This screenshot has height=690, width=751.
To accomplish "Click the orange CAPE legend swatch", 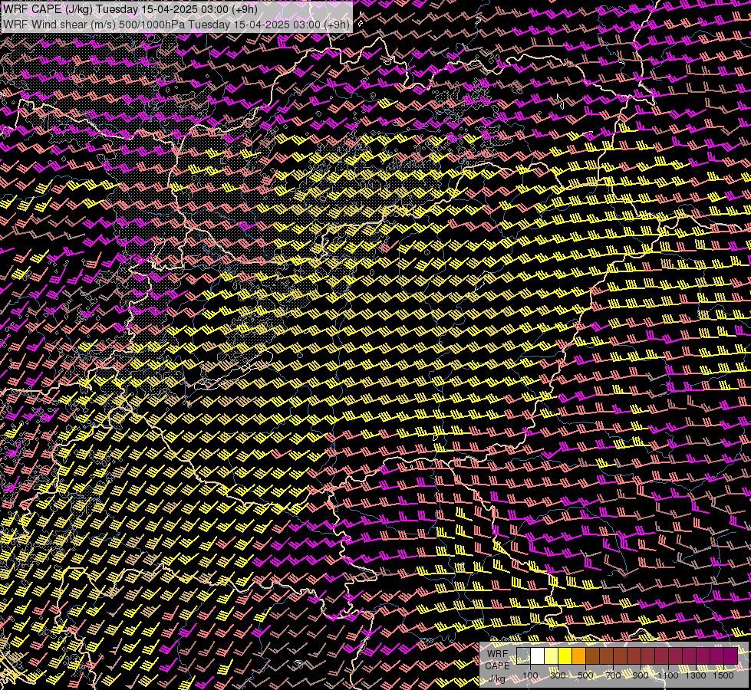I will tap(578, 656).
